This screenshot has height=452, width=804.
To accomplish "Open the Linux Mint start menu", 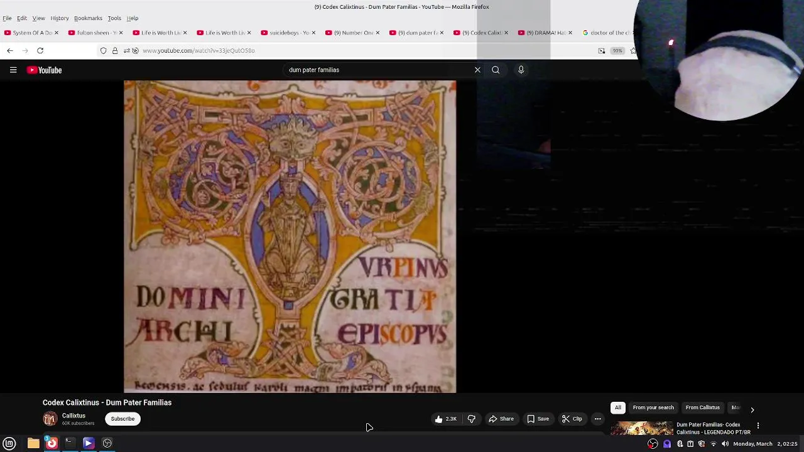I will [x=9, y=443].
